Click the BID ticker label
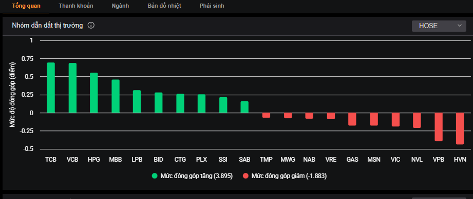473x199 pixels. pyautogui.click(x=158, y=160)
